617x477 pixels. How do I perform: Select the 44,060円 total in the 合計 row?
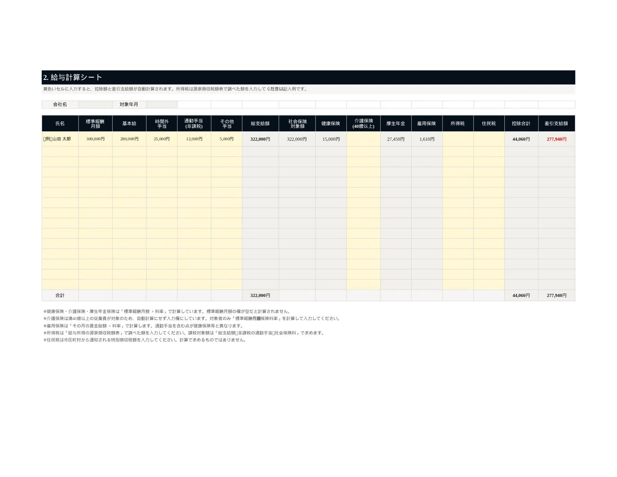click(521, 295)
